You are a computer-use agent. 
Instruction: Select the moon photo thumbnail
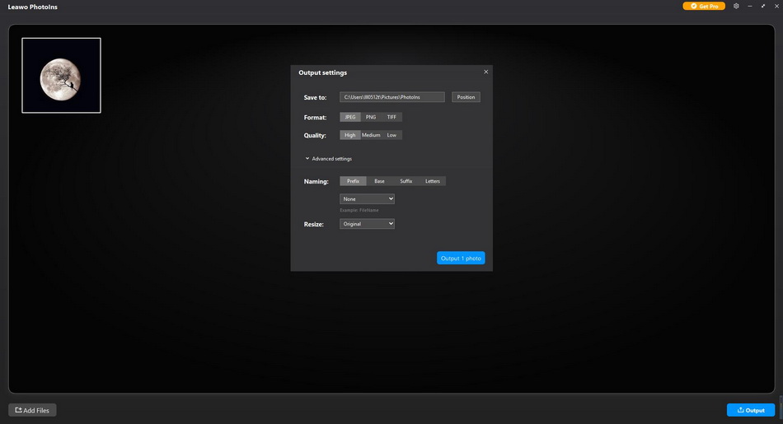(x=61, y=75)
